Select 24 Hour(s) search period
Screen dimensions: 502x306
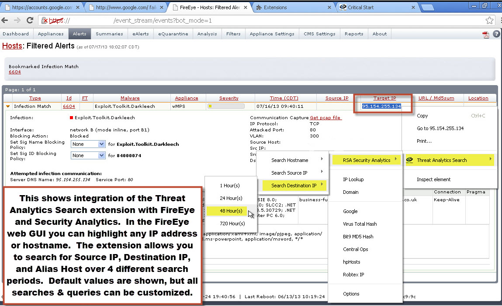pos(231,198)
